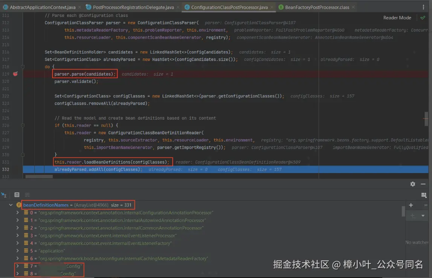Viewport: 432px width, 278px height.
Task: Click the green inspection checkmark icon
Action: pyautogui.click(x=423, y=18)
